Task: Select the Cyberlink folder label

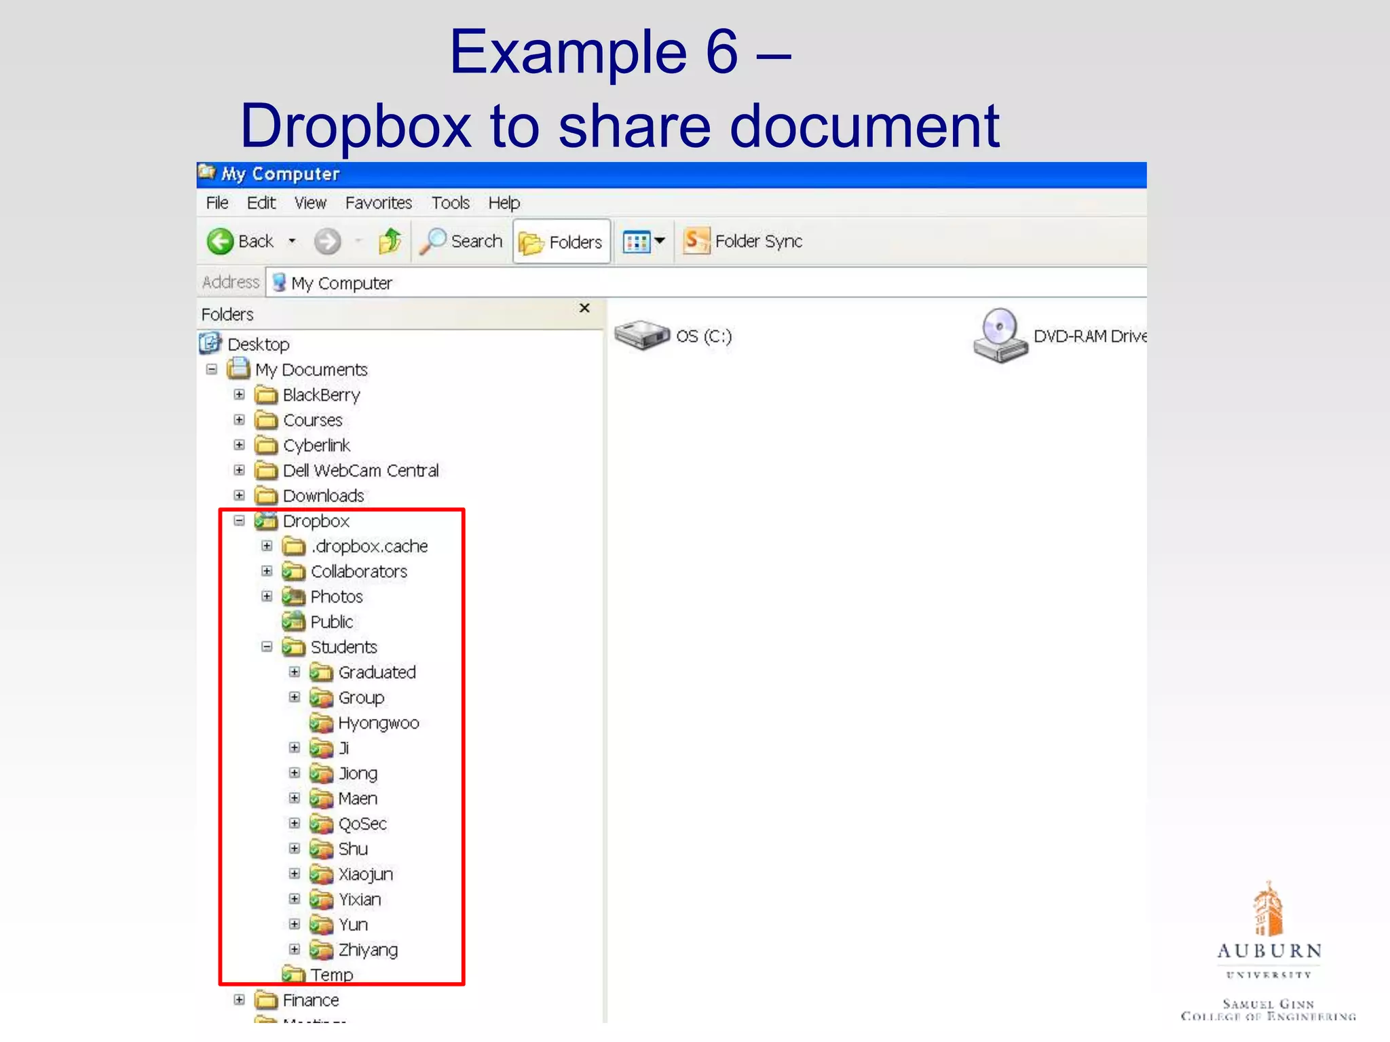Action: [x=316, y=446]
